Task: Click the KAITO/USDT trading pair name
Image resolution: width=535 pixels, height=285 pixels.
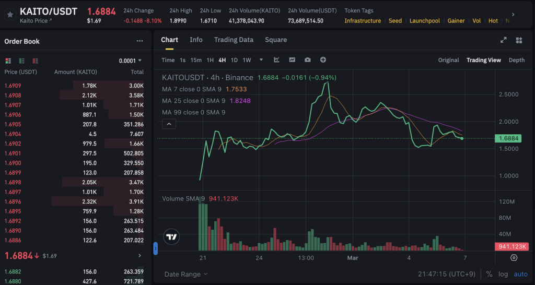Action: point(49,11)
